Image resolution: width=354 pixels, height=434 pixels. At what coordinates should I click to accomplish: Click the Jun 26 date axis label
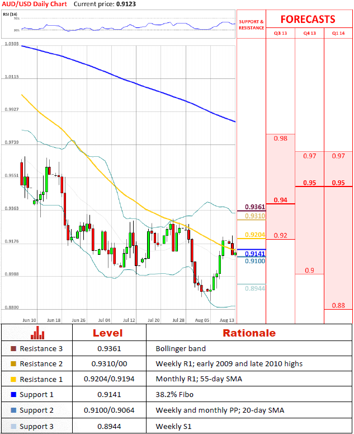(x=79, y=320)
